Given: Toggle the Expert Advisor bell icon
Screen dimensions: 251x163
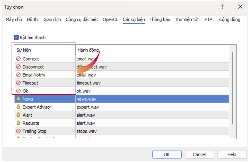Looking at the screenshot, I should point(18,107).
